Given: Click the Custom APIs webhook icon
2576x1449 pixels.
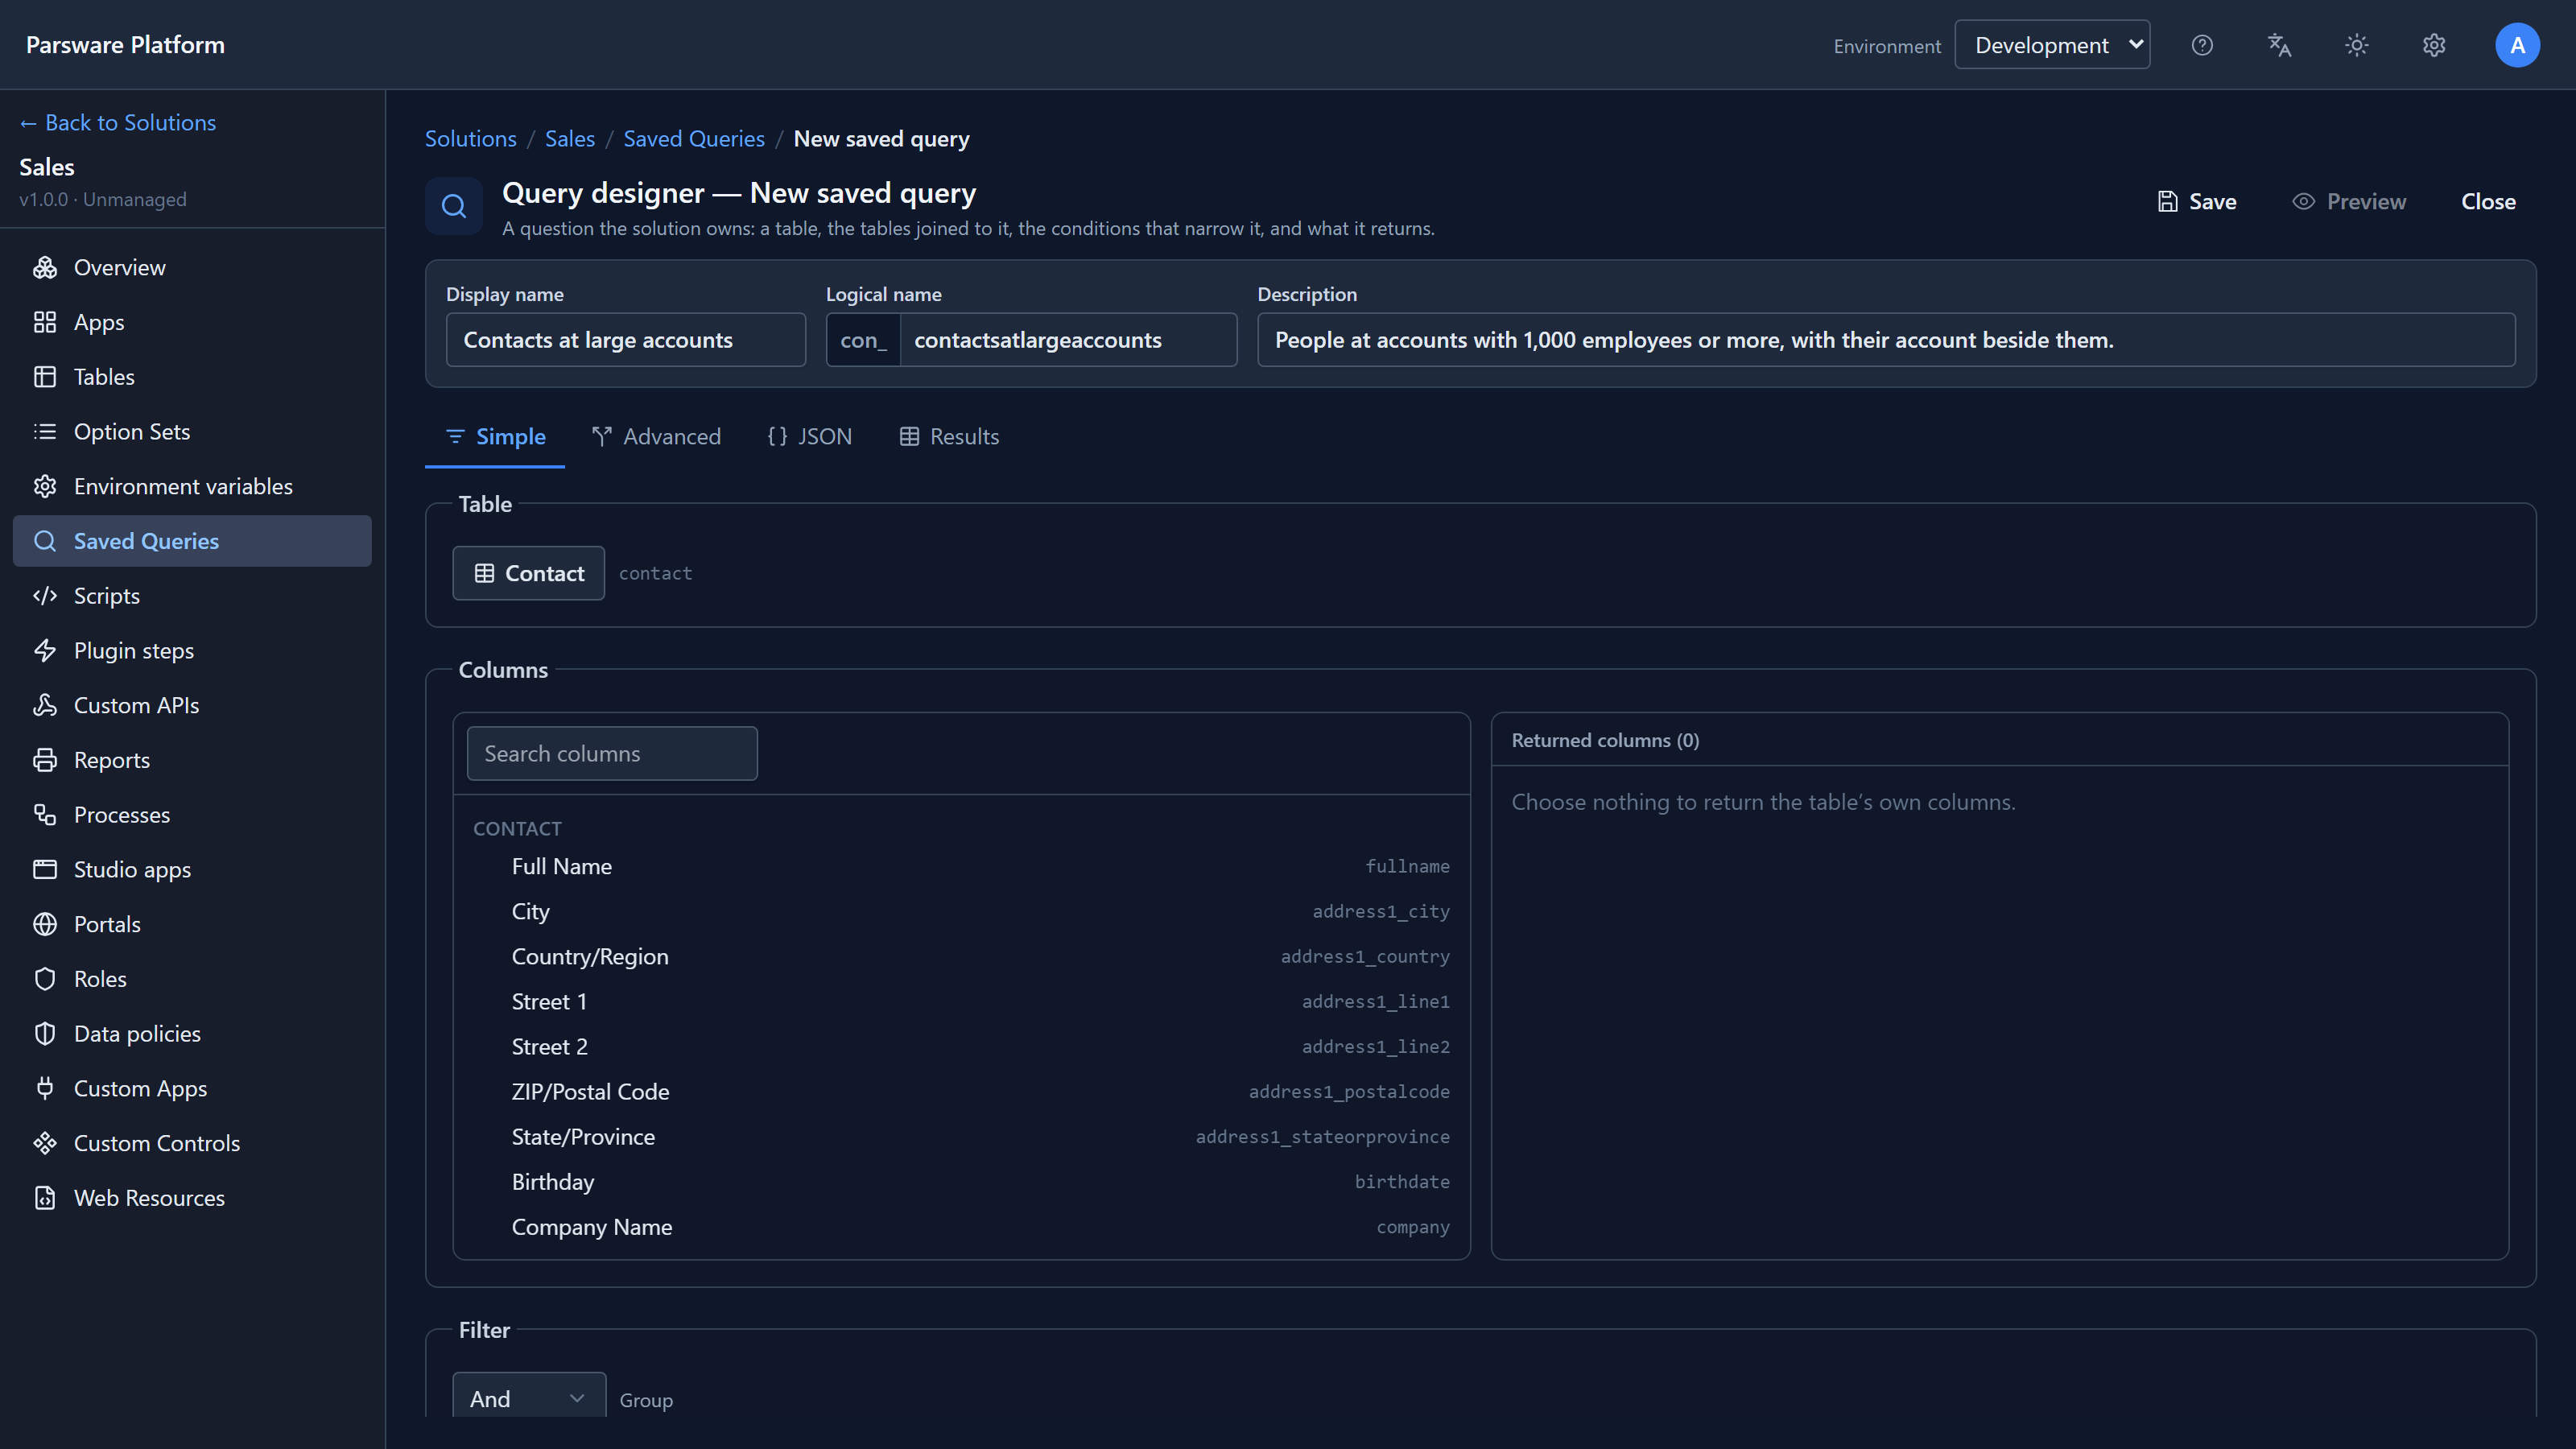Looking at the screenshot, I should pyautogui.click(x=45, y=705).
